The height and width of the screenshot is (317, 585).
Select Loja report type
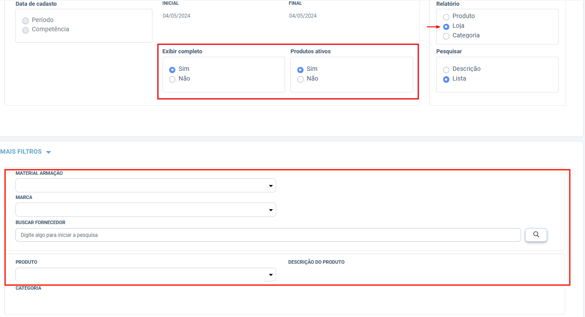coord(446,26)
